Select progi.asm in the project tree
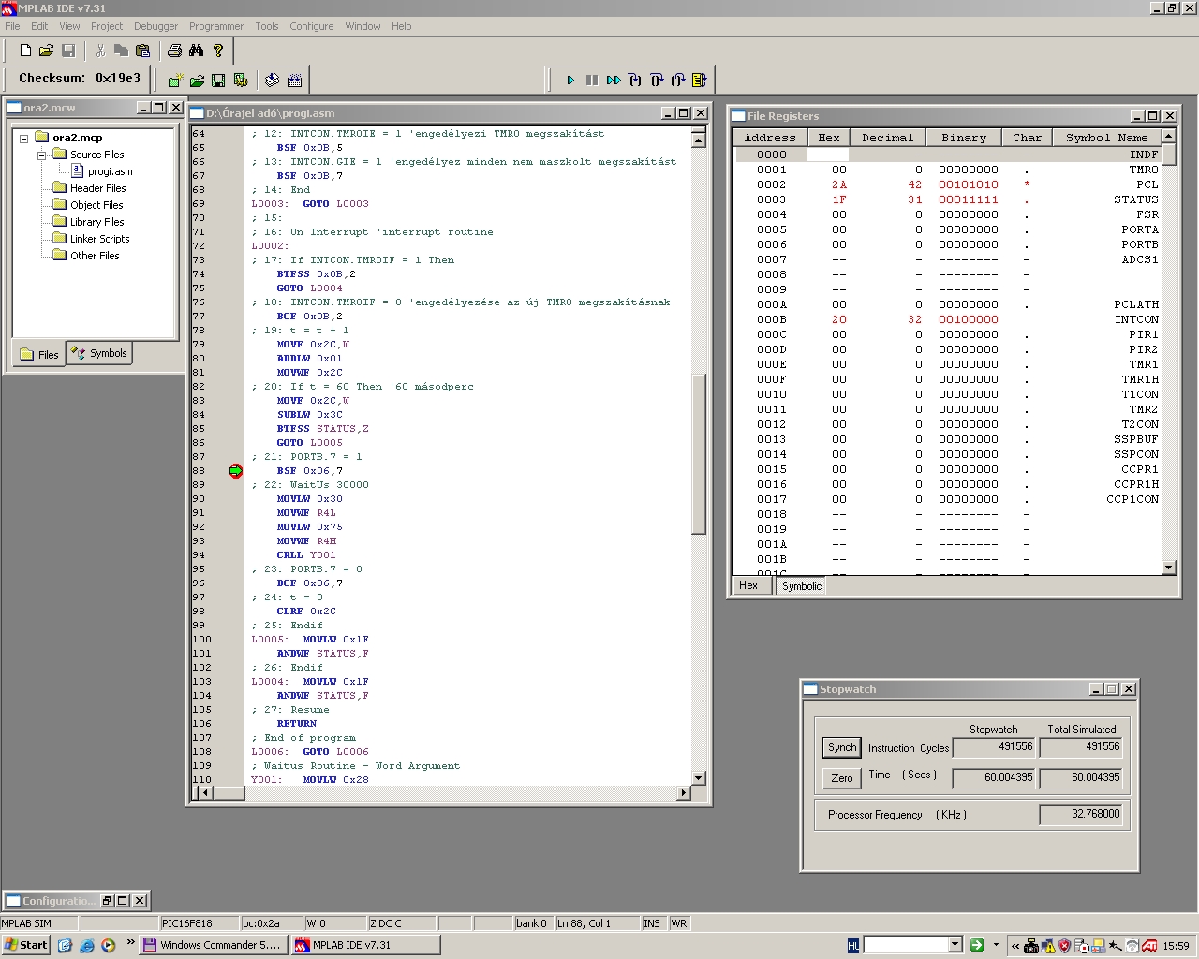Screen dimensions: 1199x959 click(x=110, y=171)
